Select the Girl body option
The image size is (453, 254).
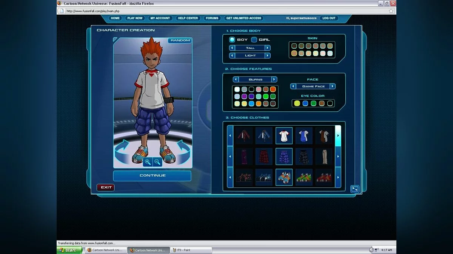point(254,39)
